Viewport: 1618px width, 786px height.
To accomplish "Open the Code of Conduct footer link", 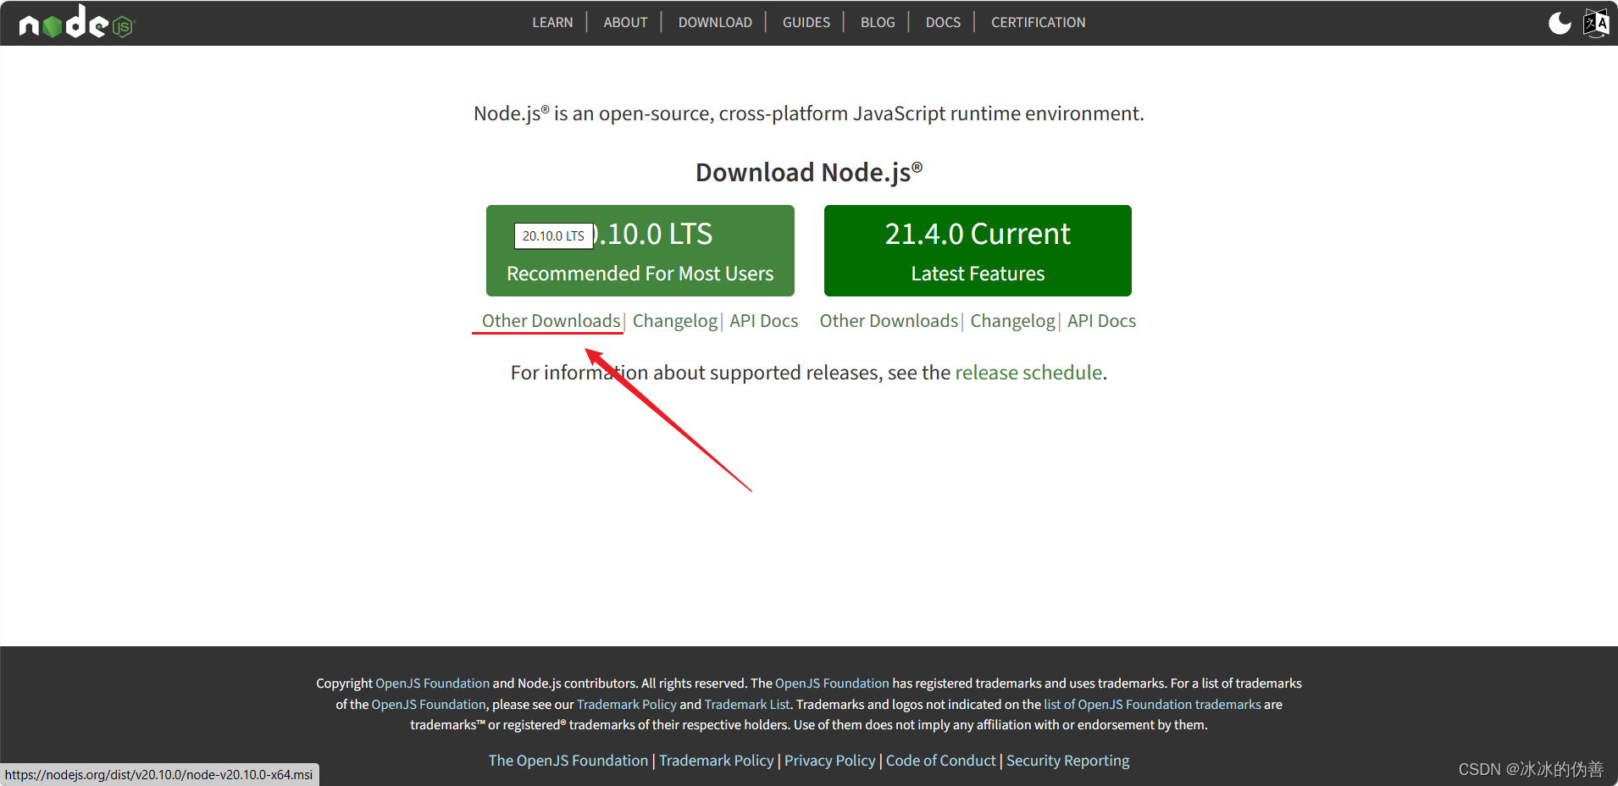I will coord(940,761).
